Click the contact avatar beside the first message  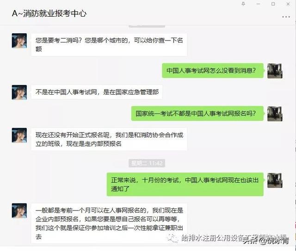[x=19, y=41]
